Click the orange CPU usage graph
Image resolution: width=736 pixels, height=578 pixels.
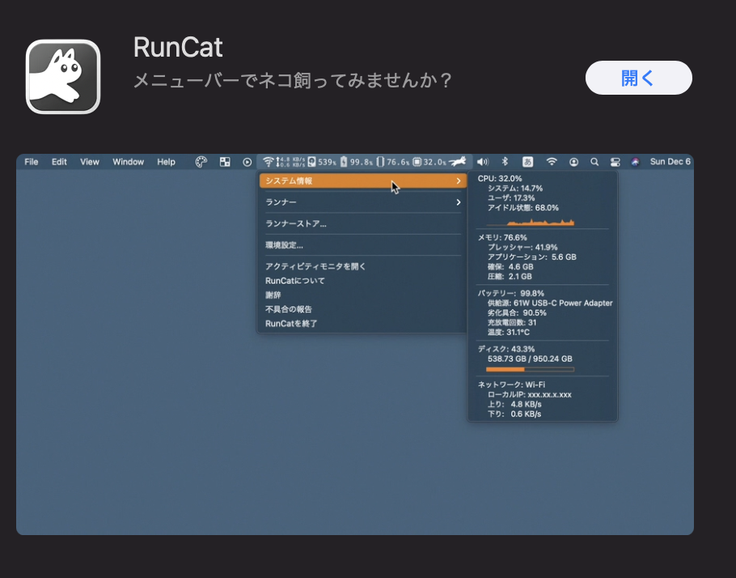531,222
